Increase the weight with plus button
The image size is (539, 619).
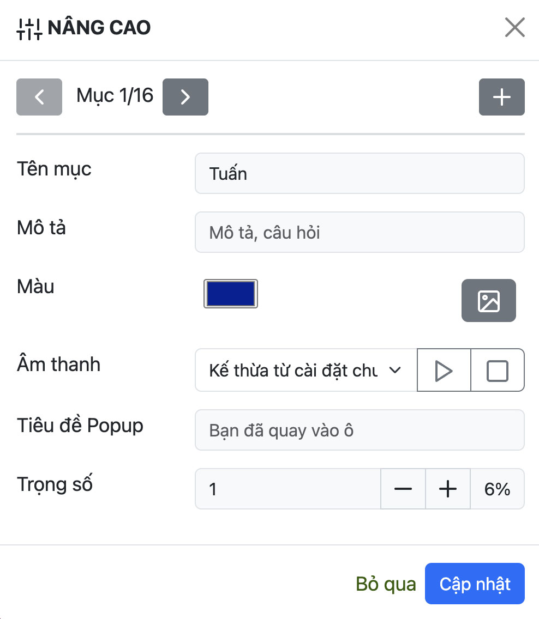pyautogui.click(x=447, y=489)
